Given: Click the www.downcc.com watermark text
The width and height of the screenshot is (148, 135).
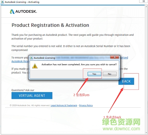Looking at the screenshot, I should pos(121,129).
